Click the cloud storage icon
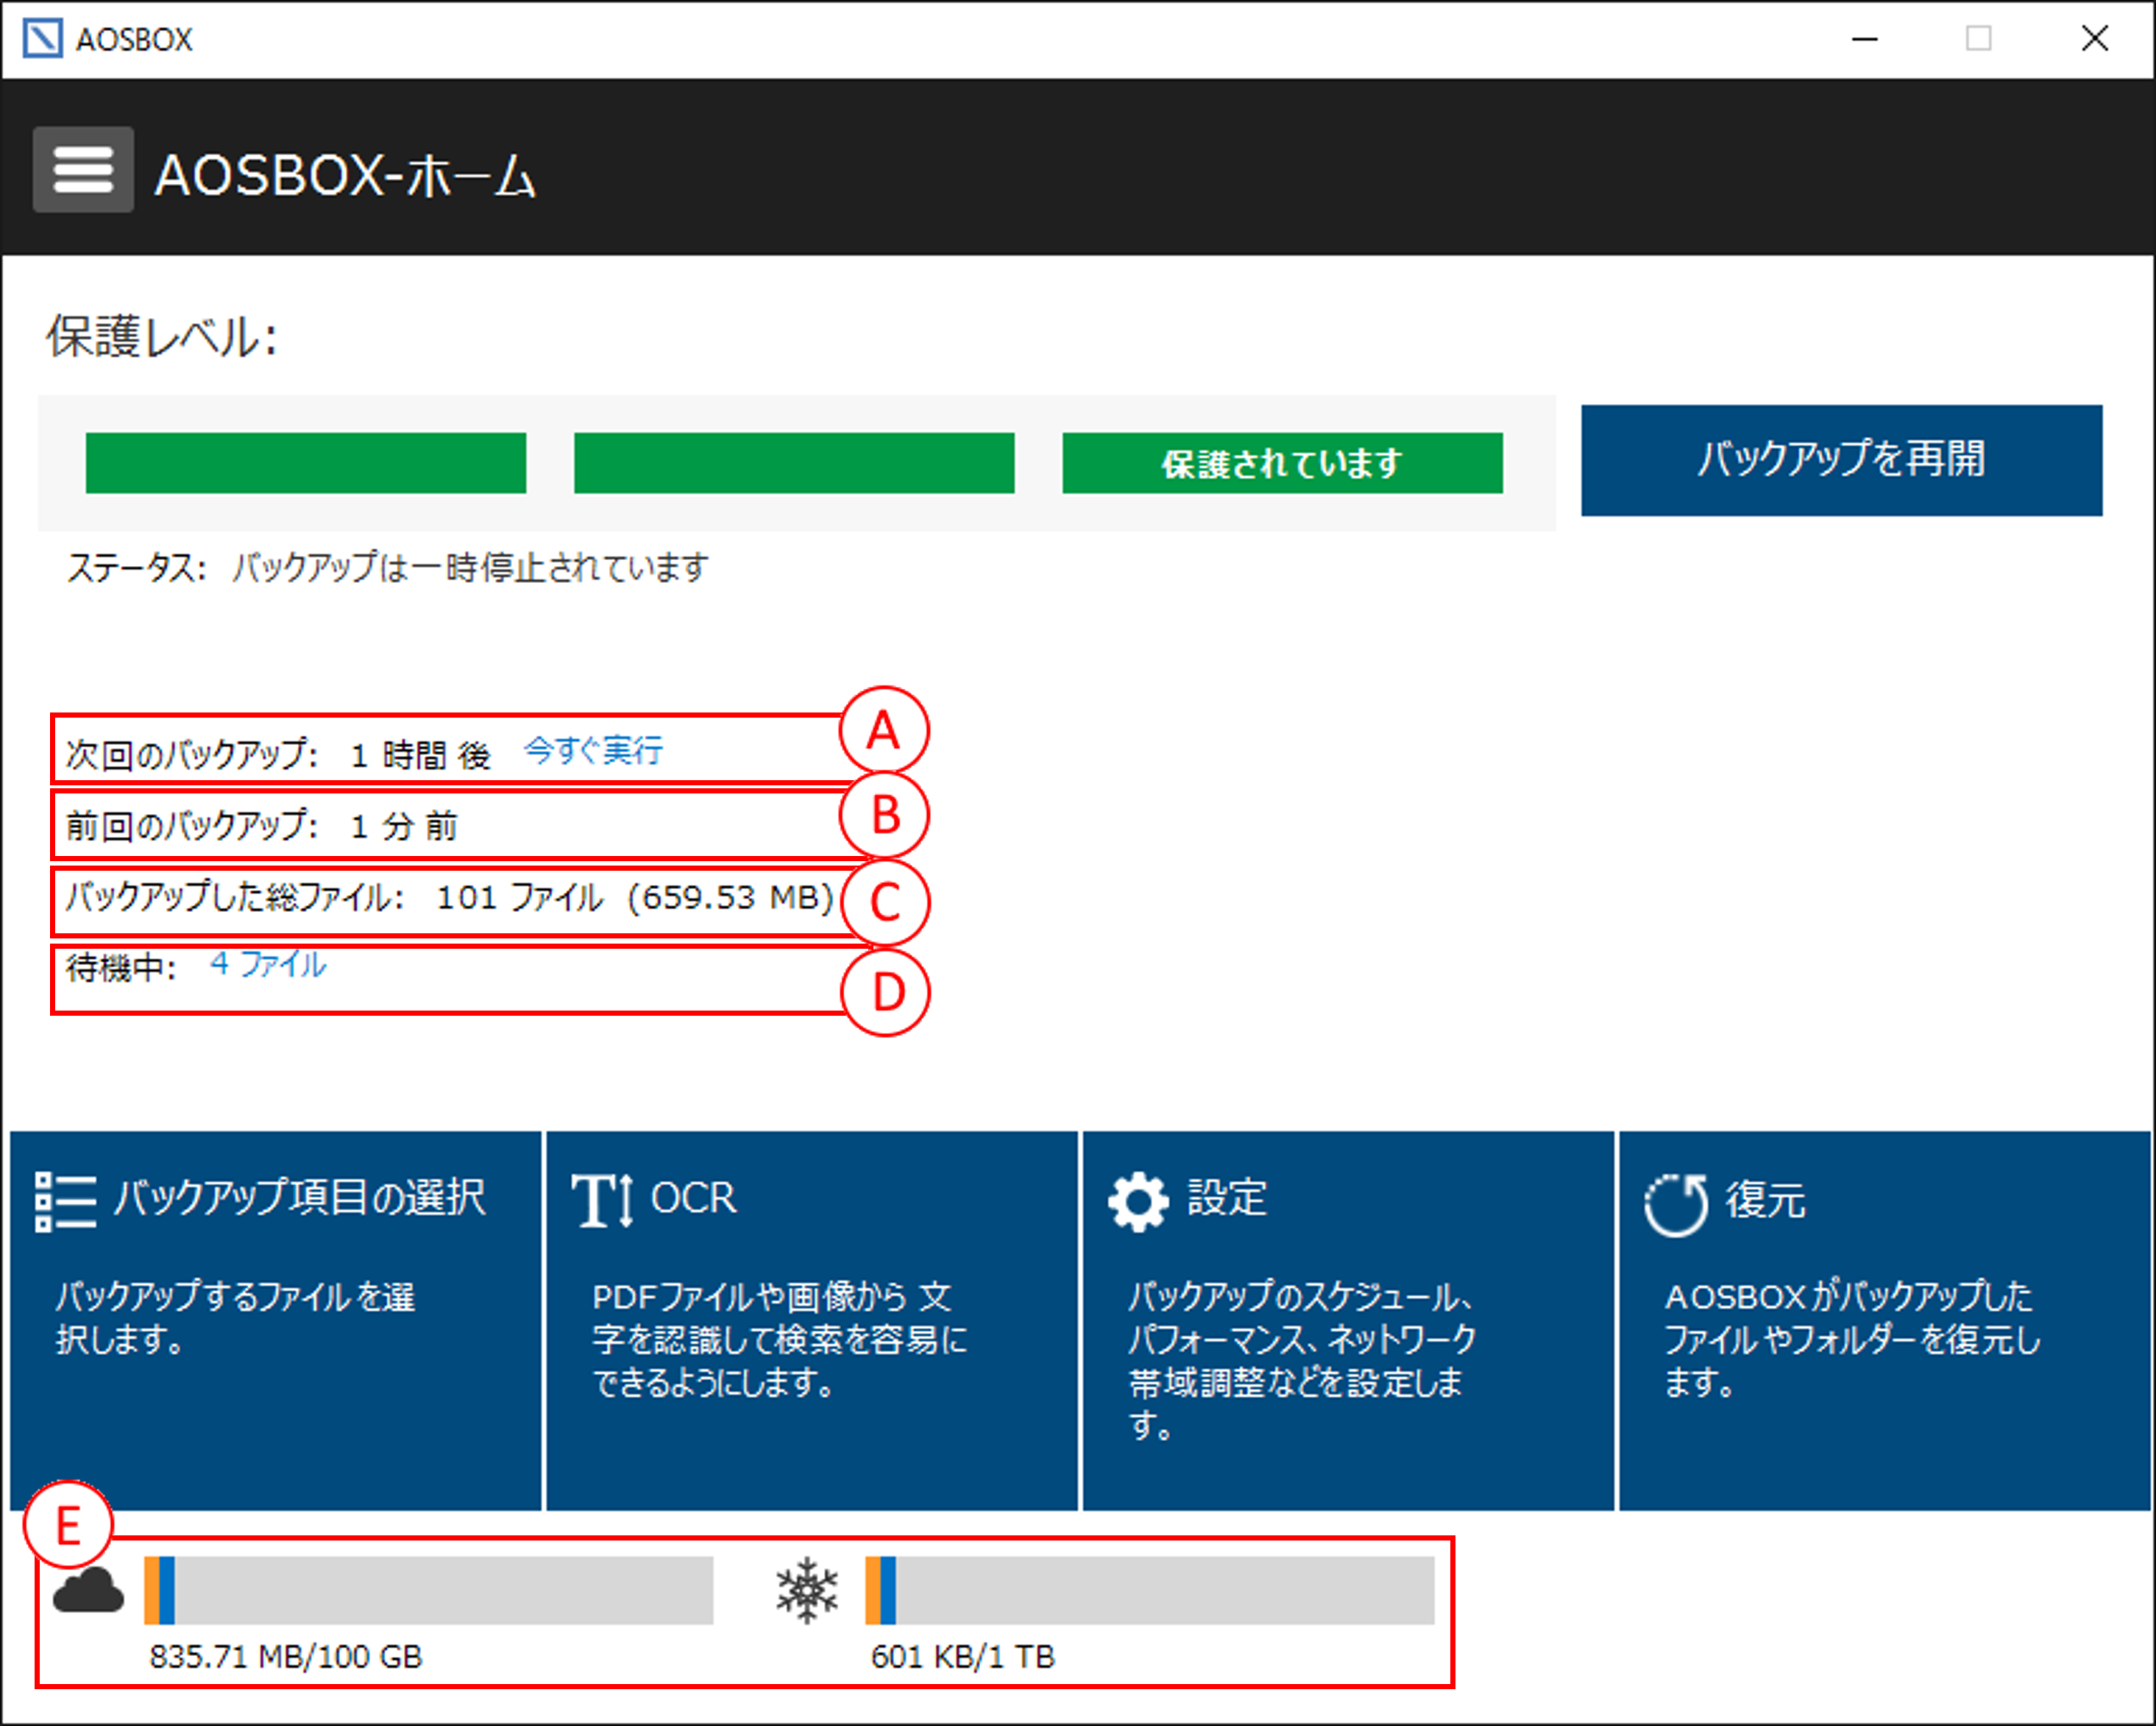 pyautogui.click(x=88, y=1590)
